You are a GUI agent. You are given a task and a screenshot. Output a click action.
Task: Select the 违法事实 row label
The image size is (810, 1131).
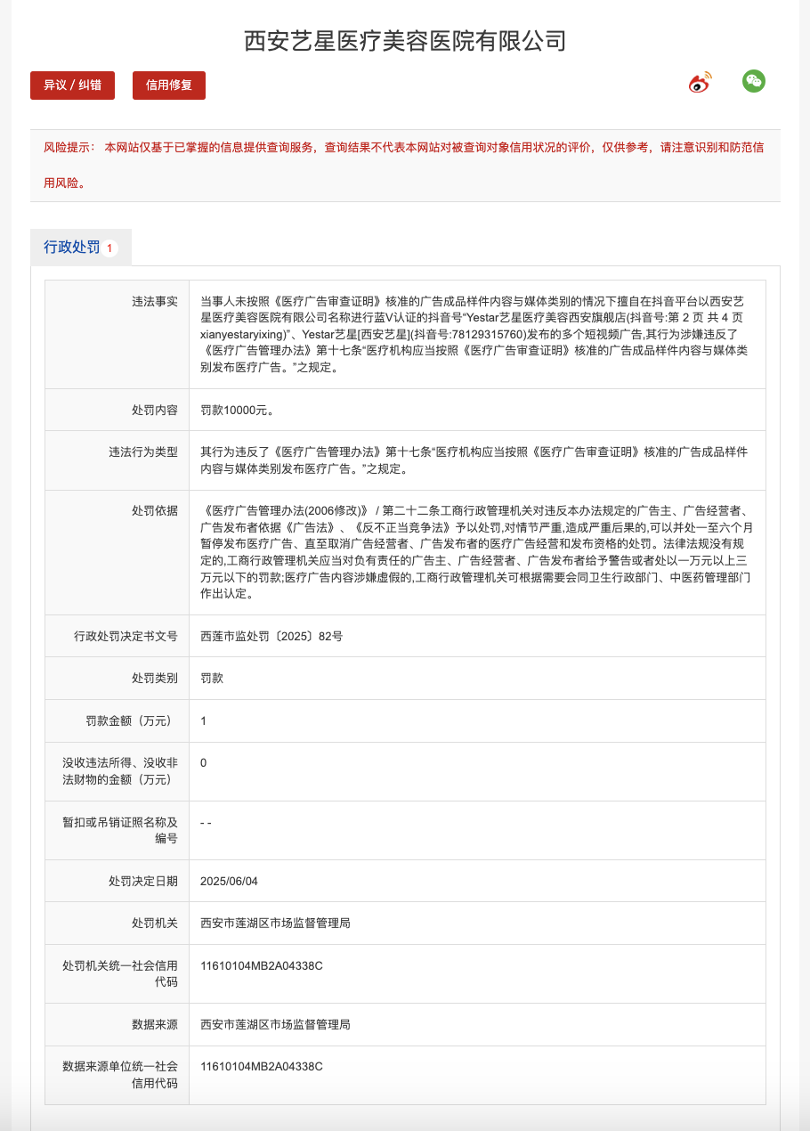[155, 302]
